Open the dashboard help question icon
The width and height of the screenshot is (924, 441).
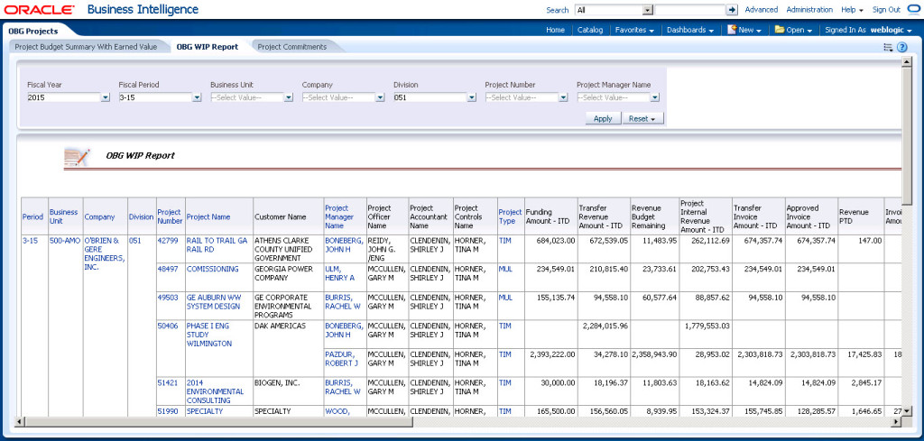(x=901, y=48)
